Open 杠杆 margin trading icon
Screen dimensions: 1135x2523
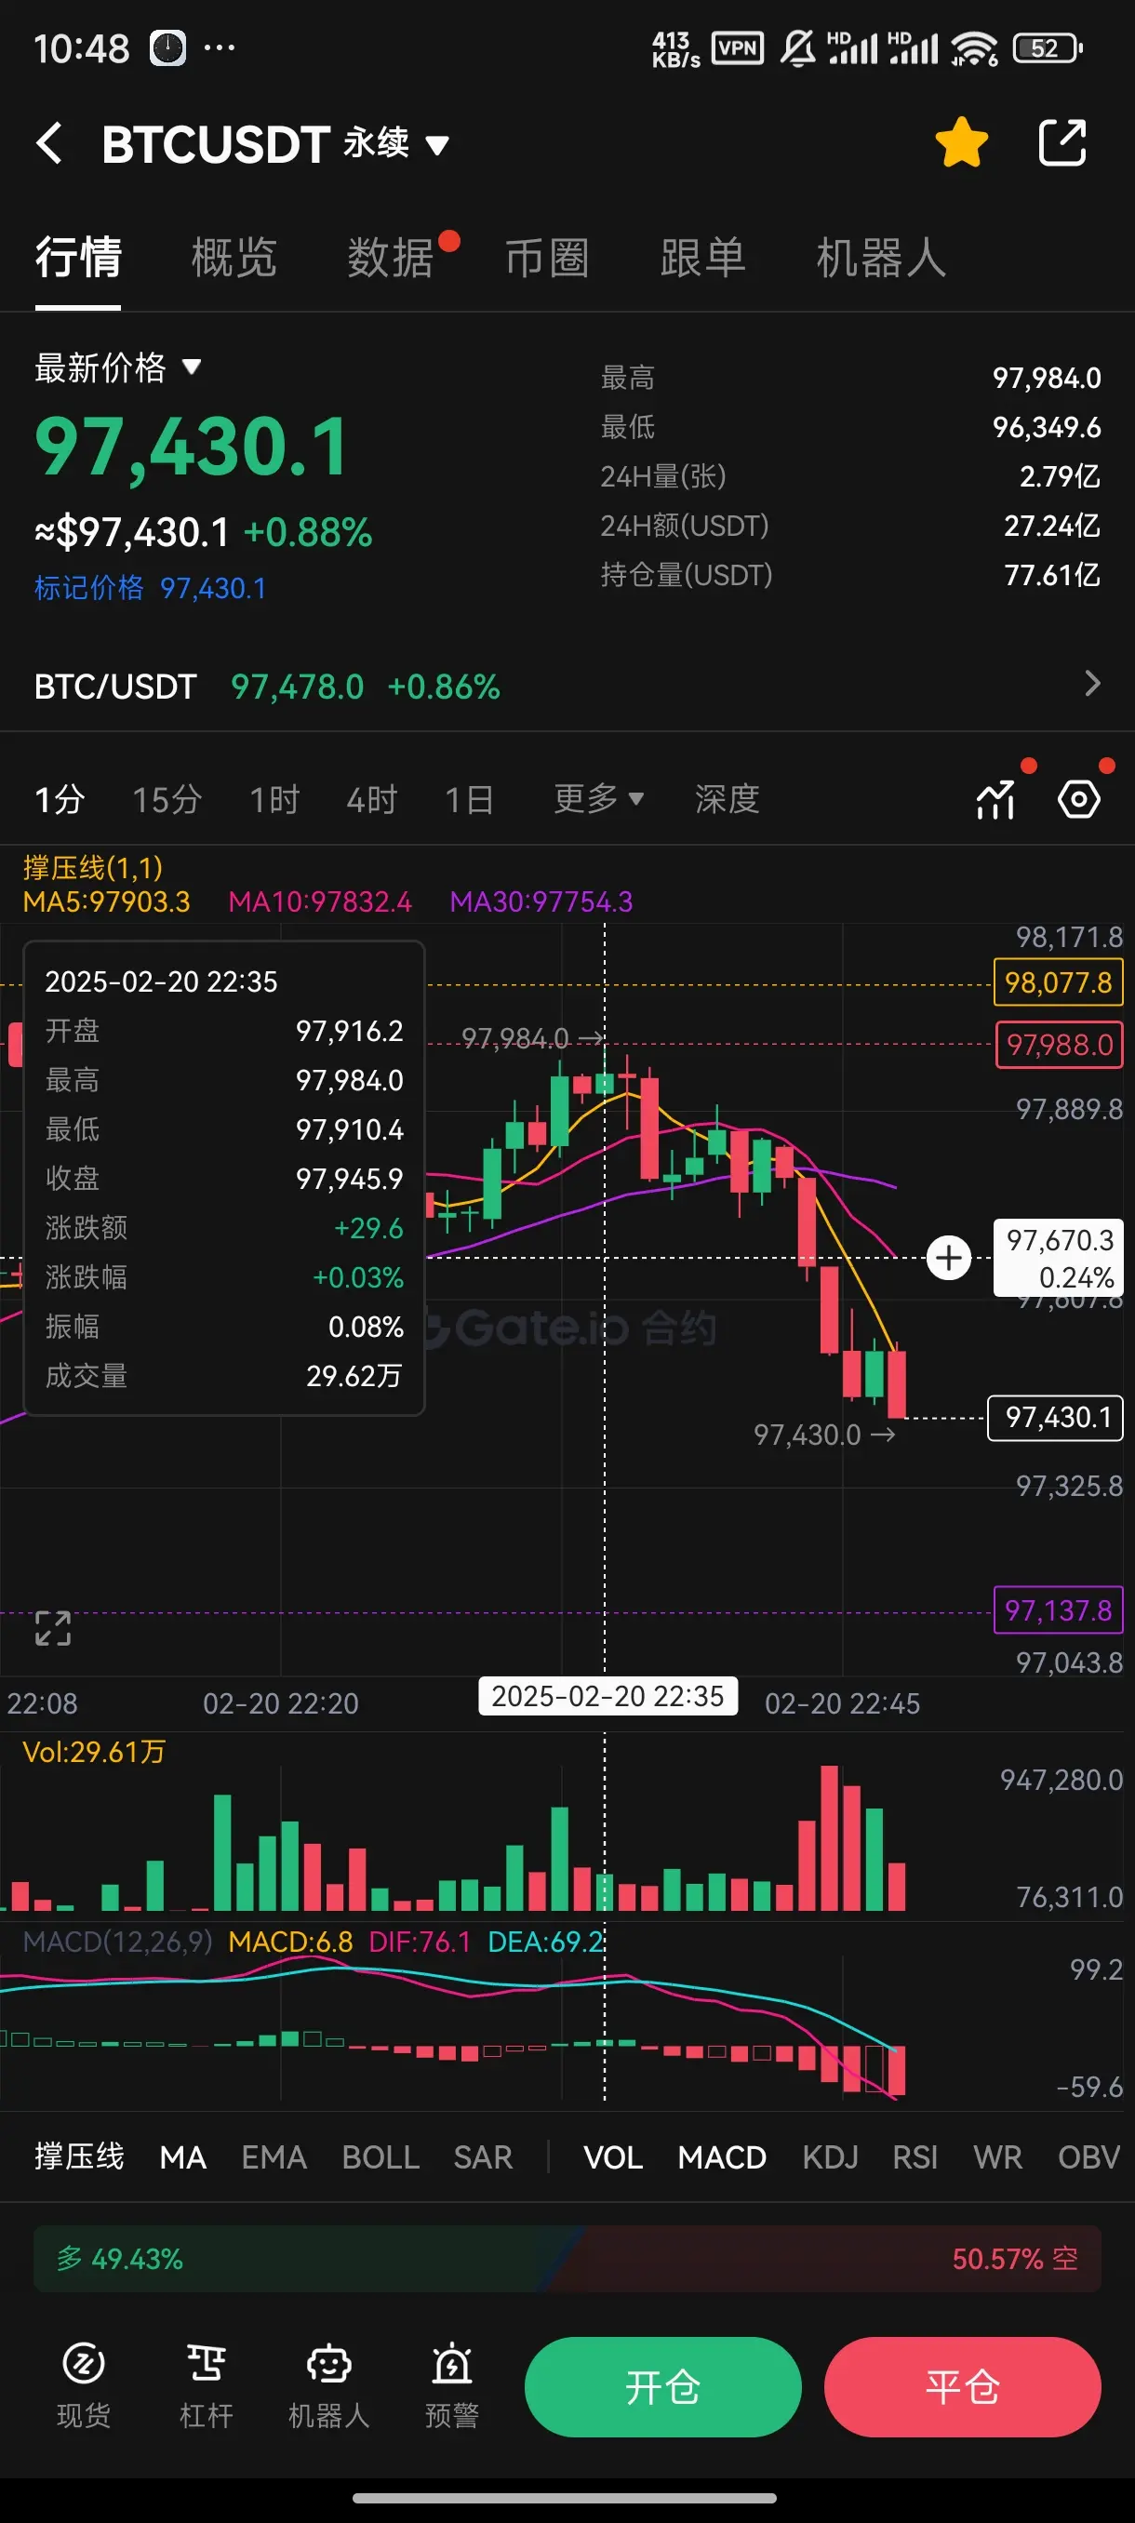point(206,2386)
